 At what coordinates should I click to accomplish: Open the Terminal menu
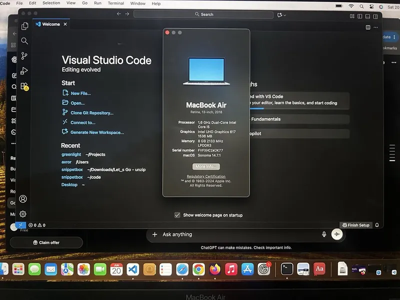[116, 3]
